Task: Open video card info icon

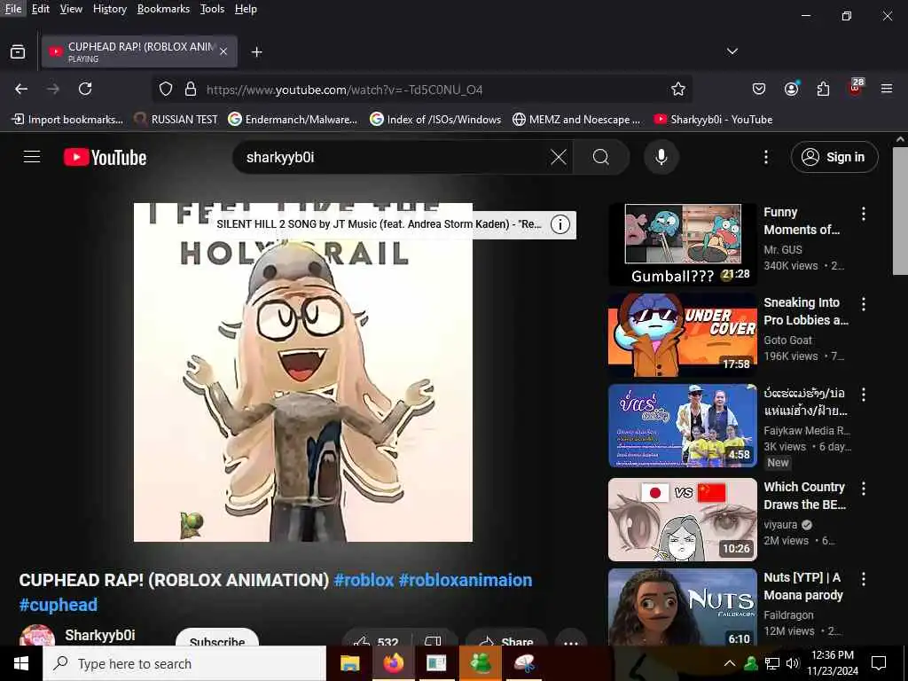Action: [x=560, y=224]
